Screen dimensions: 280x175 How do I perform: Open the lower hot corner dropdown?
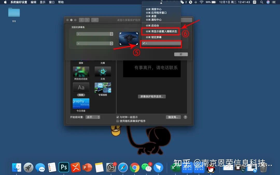coord(95,43)
